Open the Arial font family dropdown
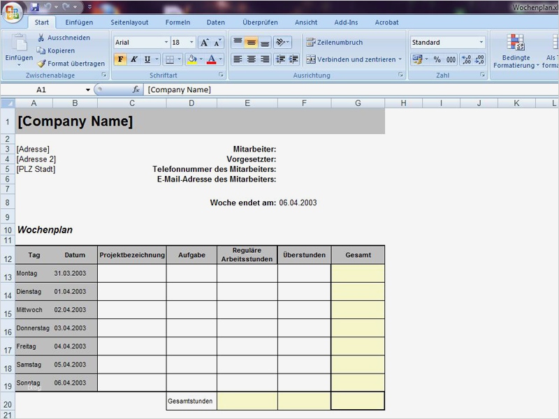559x419 pixels. tap(165, 41)
